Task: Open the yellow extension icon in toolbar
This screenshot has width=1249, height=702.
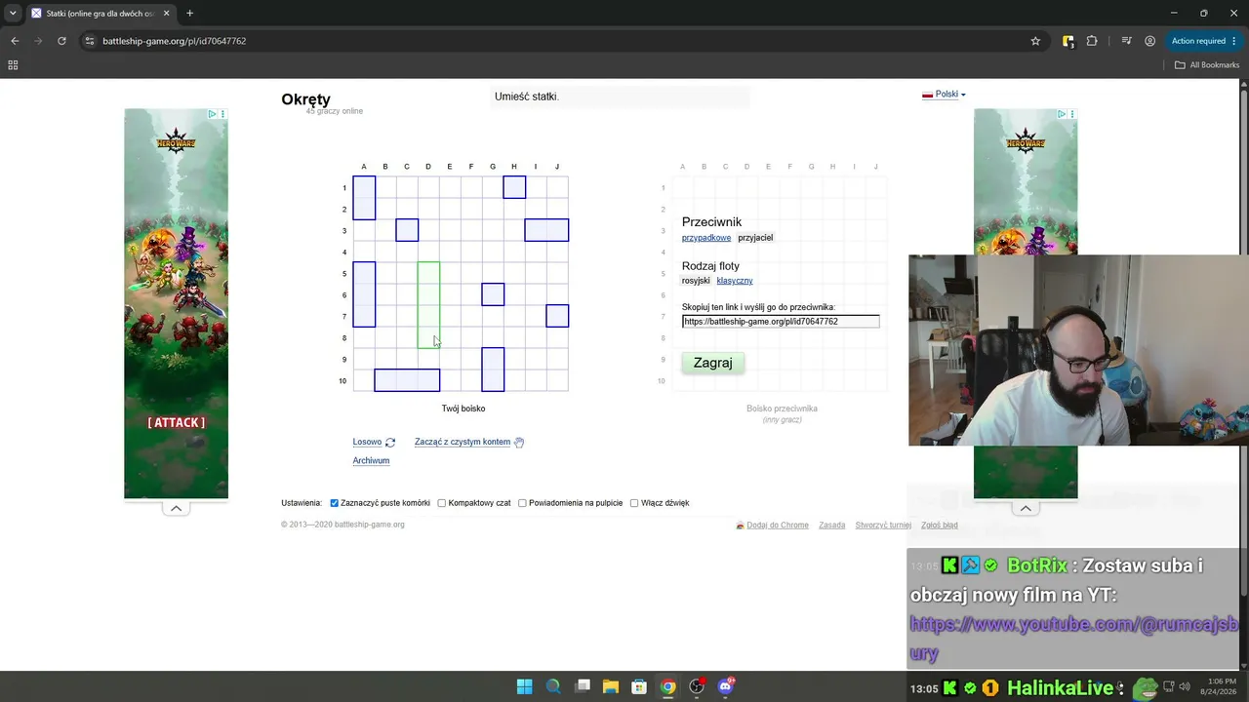Action: (x=1068, y=41)
